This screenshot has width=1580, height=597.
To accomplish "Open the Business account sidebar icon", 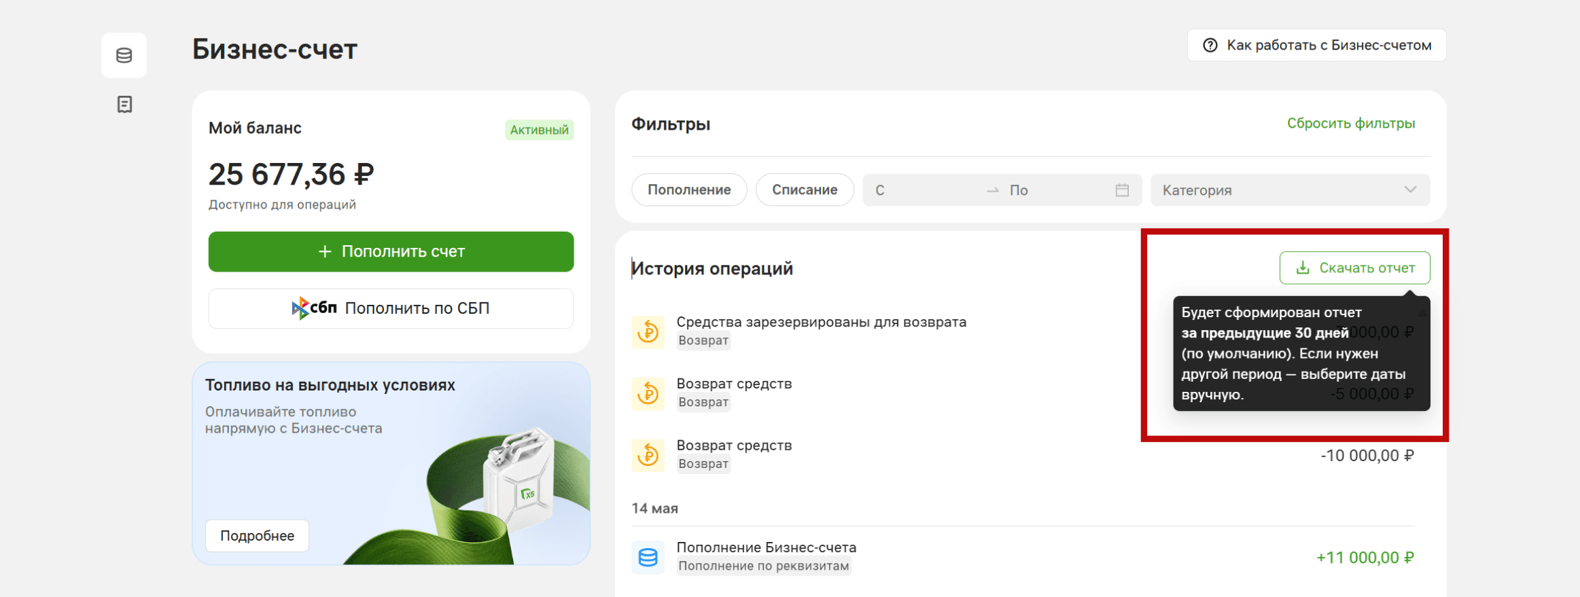I will (x=124, y=55).
